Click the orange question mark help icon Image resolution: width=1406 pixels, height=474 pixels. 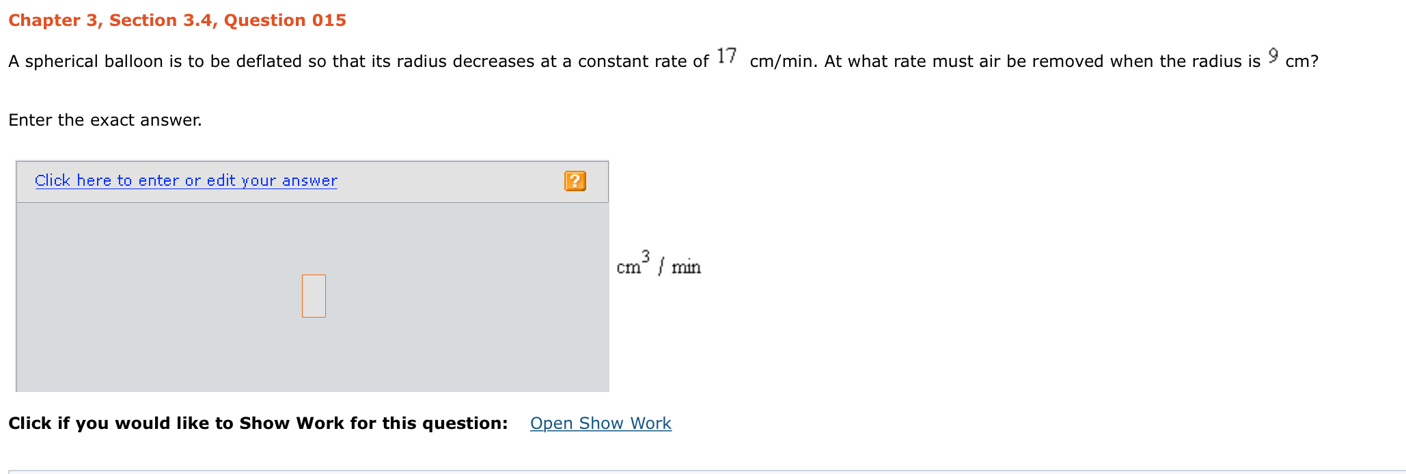[x=575, y=181]
